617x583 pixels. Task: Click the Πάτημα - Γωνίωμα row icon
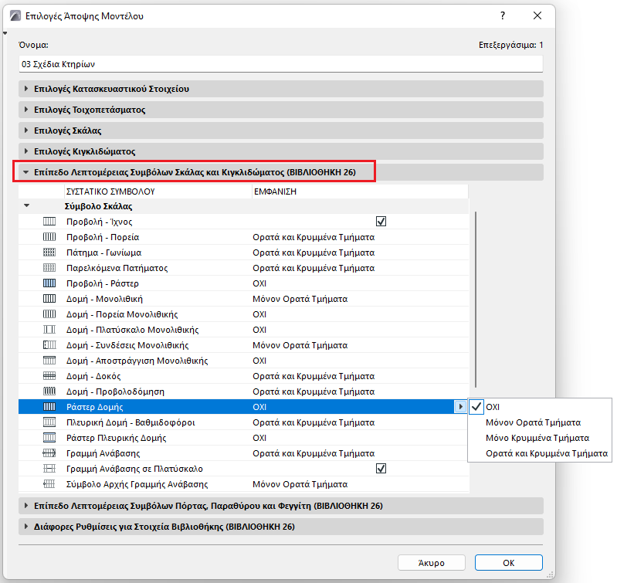click(49, 253)
